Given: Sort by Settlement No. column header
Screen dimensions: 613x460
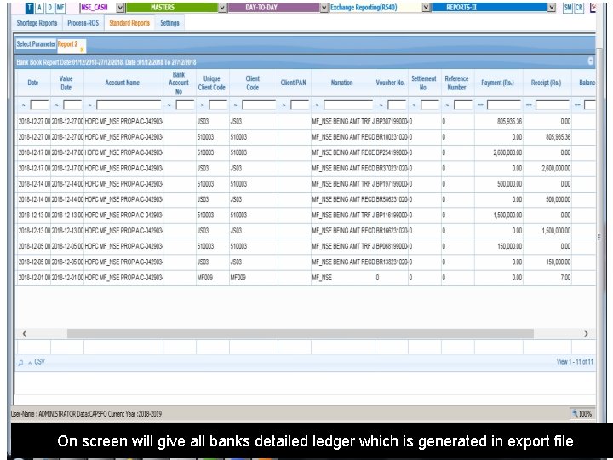Looking at the screenshot, I should click(x=424, y=83).
